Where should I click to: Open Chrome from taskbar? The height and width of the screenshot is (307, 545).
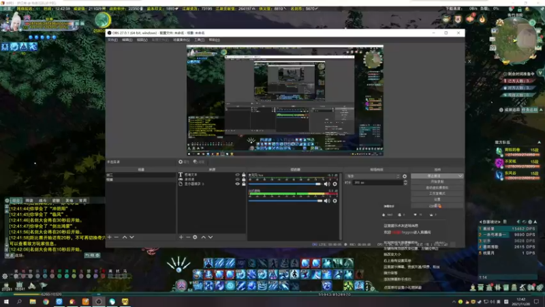click(46, 302)
